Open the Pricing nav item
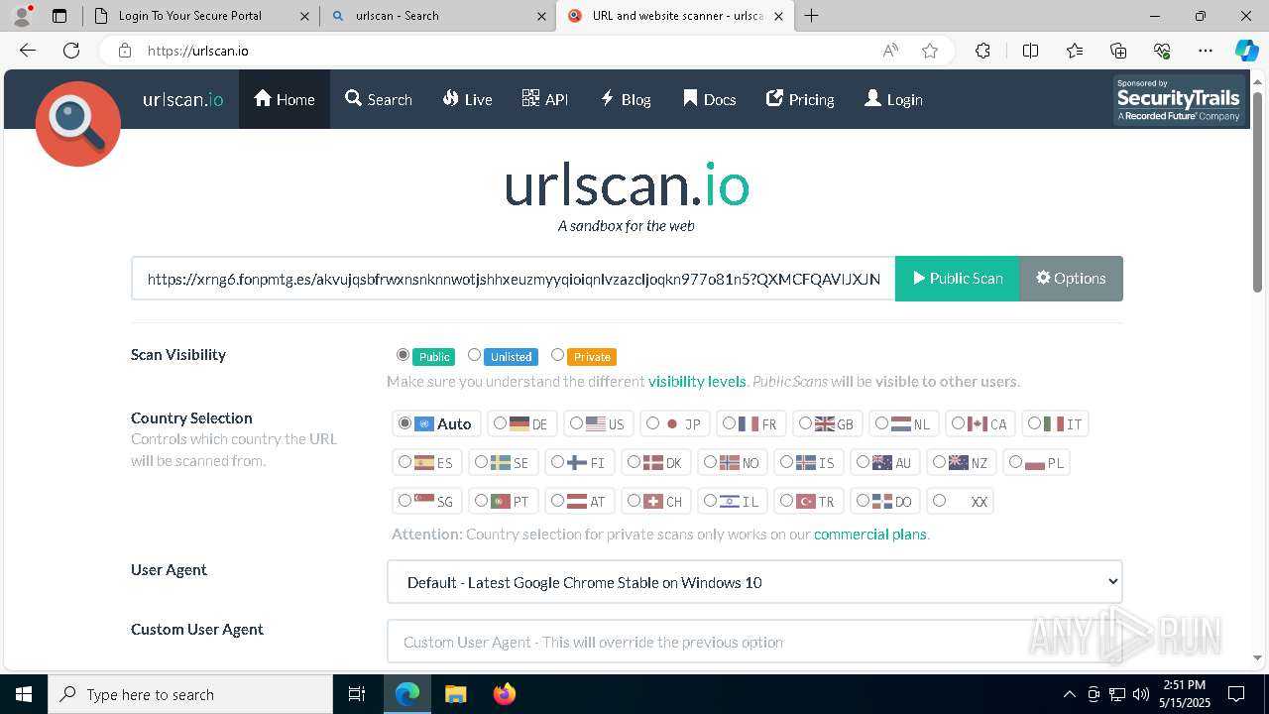Image resolution: width=1269 pixels, height=714 pixels. pos(800,99)
